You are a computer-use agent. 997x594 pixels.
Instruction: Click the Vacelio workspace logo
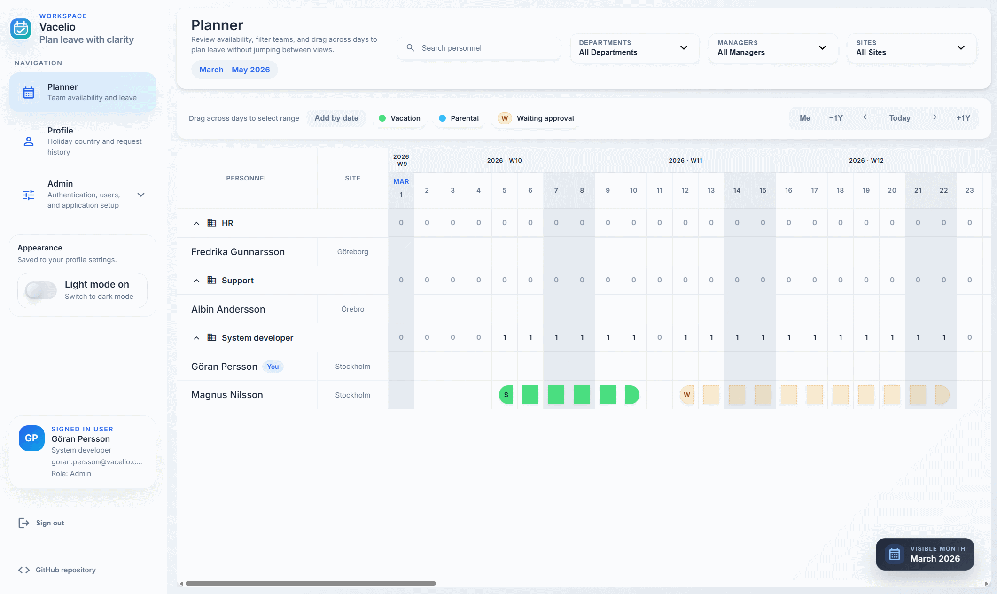pyautogui.click(x=21, y=28)
